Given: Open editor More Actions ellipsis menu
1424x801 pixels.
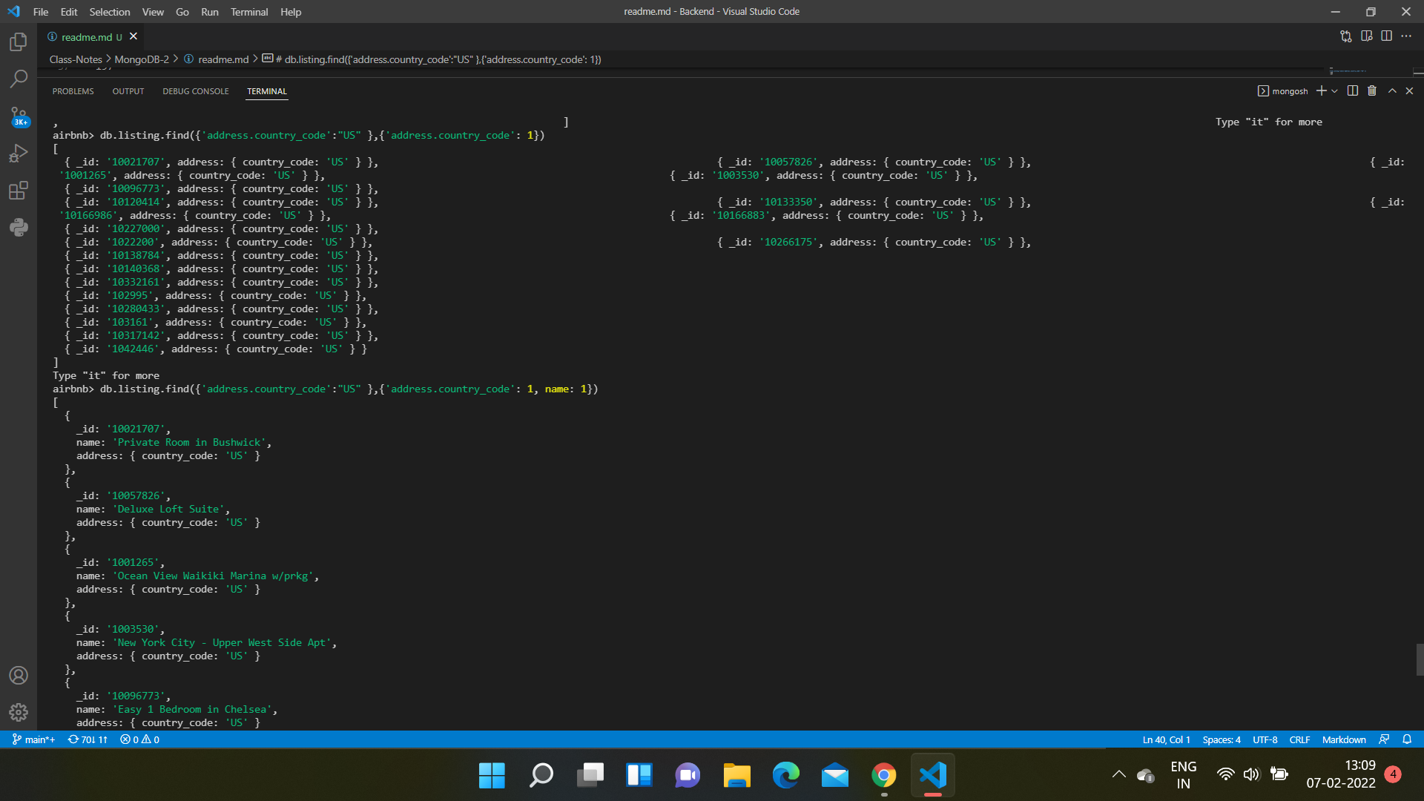Looking at the screenshot, I should click(1407, 36).
